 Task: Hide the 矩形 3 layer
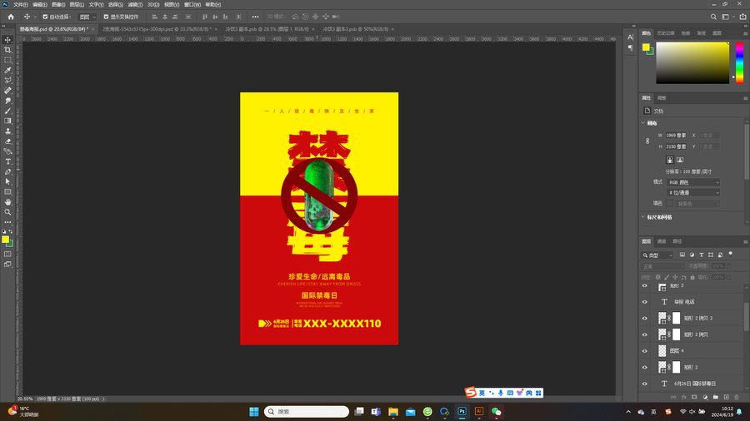click(x=644, y=286)
